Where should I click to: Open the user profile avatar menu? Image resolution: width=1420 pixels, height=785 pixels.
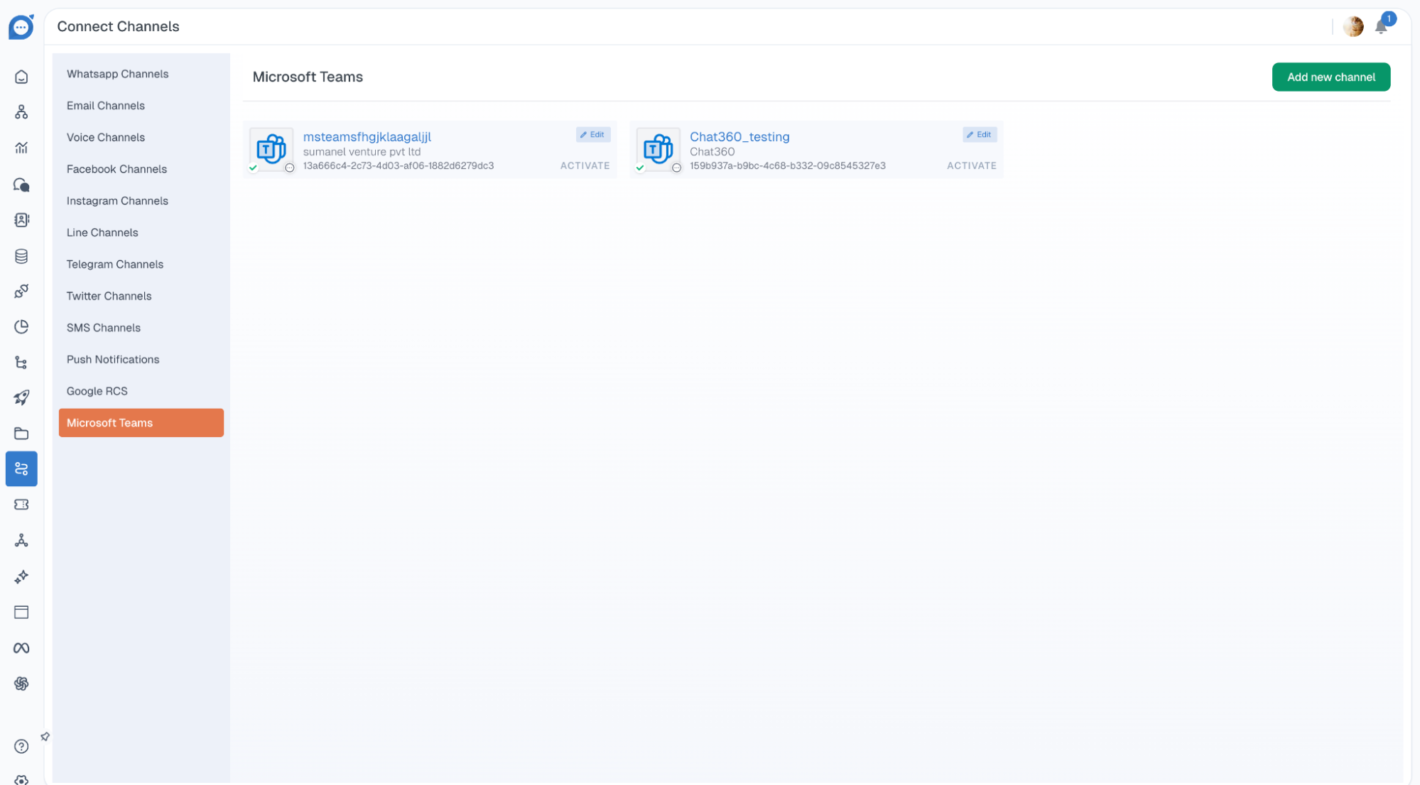click(1353, 27)
